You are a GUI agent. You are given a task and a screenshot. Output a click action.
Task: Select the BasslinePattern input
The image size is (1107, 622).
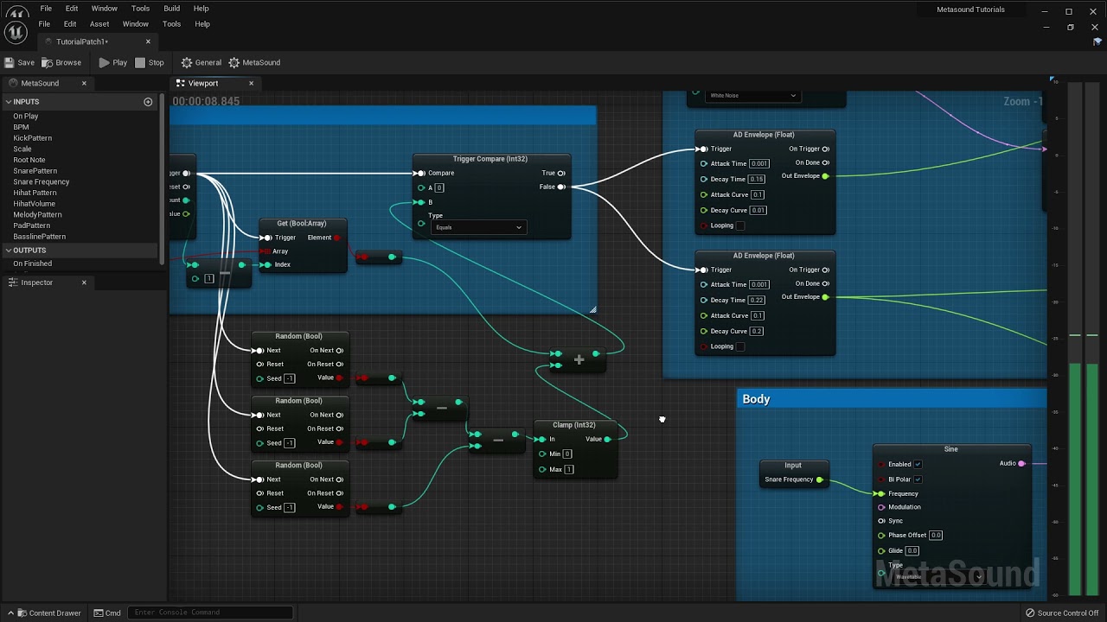[39, 237]
